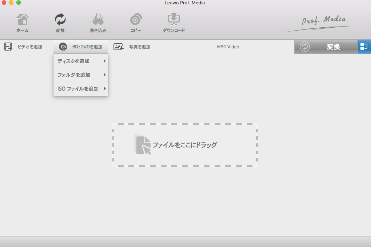Start conversion with the gray 変換 button
The width and height of the screenshot is (371, 247).
[326, 47]
